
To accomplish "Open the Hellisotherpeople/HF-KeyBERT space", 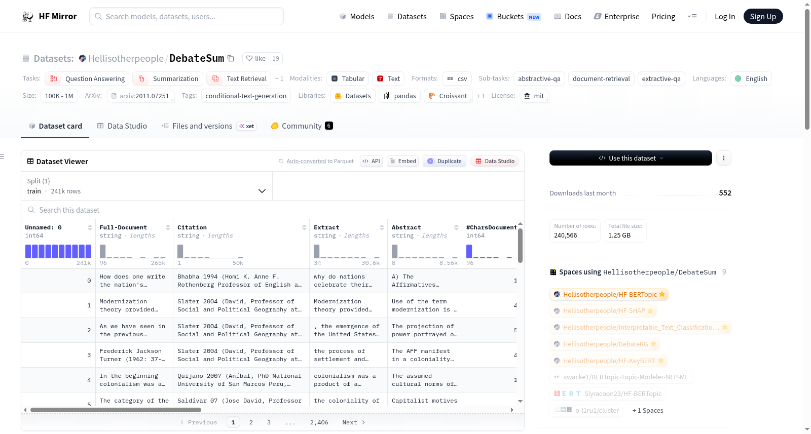I will [608, 361].
